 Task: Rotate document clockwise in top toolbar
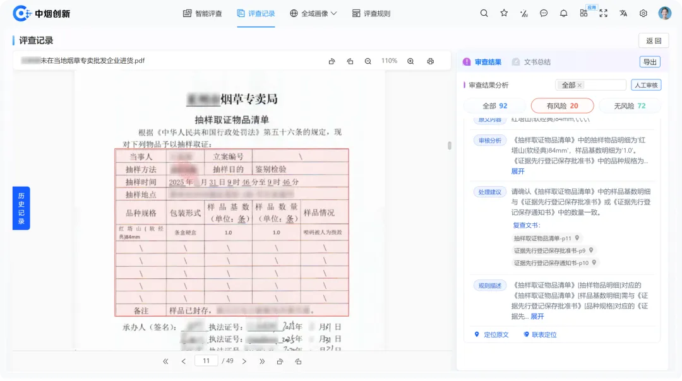(350, 61)
